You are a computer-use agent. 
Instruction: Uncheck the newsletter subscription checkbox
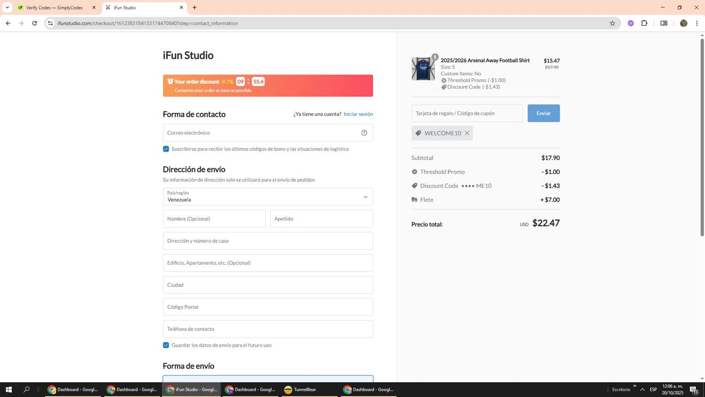click(x=166, y=149)
